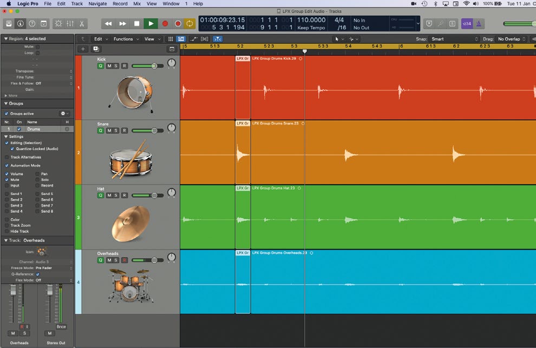
Task: Toggle the Groups active checkbox
Action: (6, 114)
